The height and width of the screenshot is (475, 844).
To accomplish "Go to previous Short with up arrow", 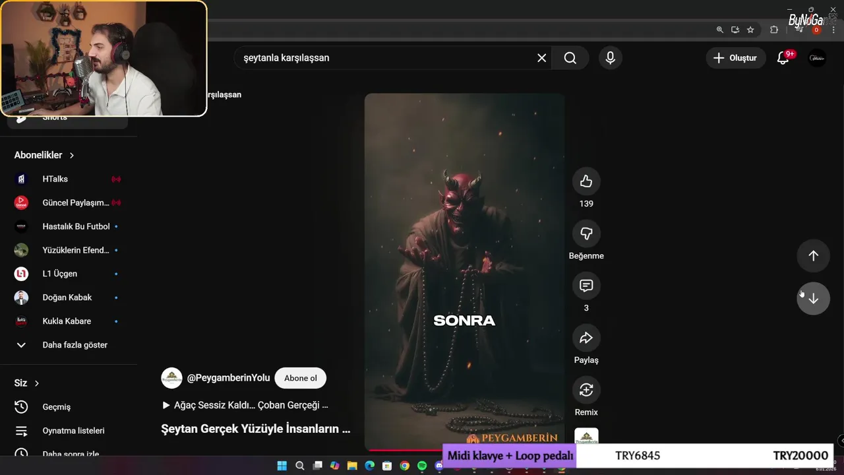I will pyautogui.click(x=813, y=256).
